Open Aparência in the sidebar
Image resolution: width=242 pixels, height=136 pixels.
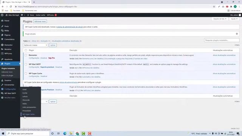pos(8,59)
